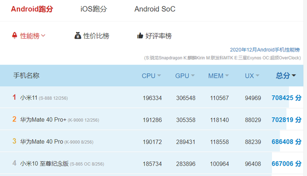This screenshot has height=176, width=307.
Task: Expand the 性能榜 dropdown chevron
Action: click(43, 35)
